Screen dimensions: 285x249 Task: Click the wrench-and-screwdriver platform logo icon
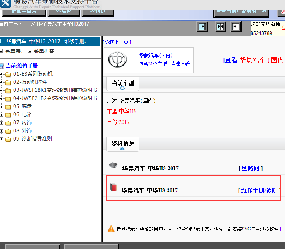pos(6,3)
